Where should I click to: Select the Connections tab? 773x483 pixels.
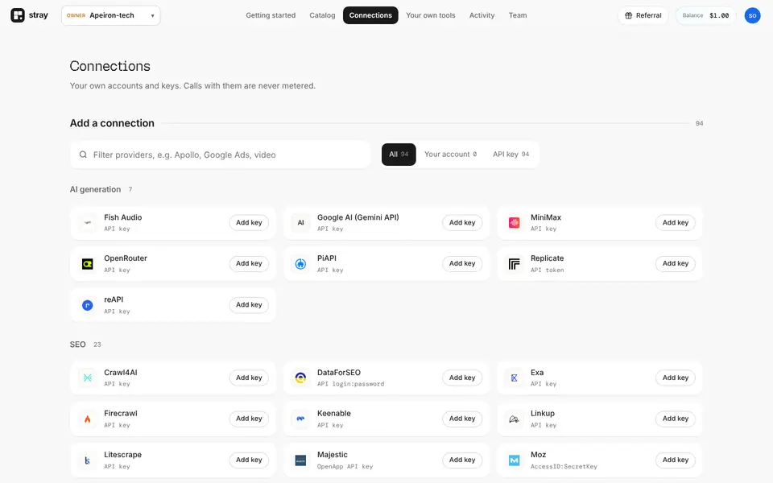pyautogui.click(x=370, y=15)
